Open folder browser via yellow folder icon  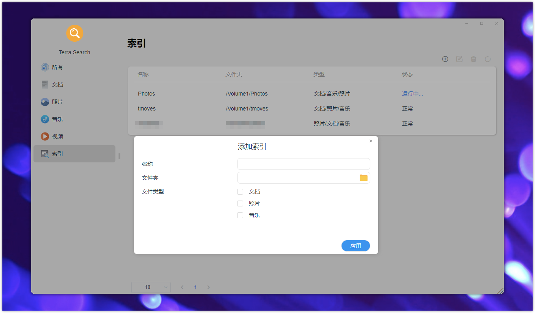point(363,178)
